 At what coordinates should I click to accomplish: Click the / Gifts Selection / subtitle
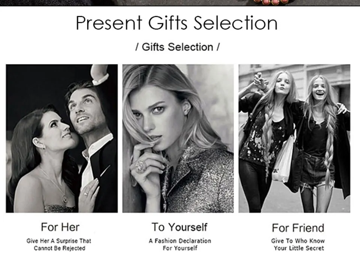[177, 47]
